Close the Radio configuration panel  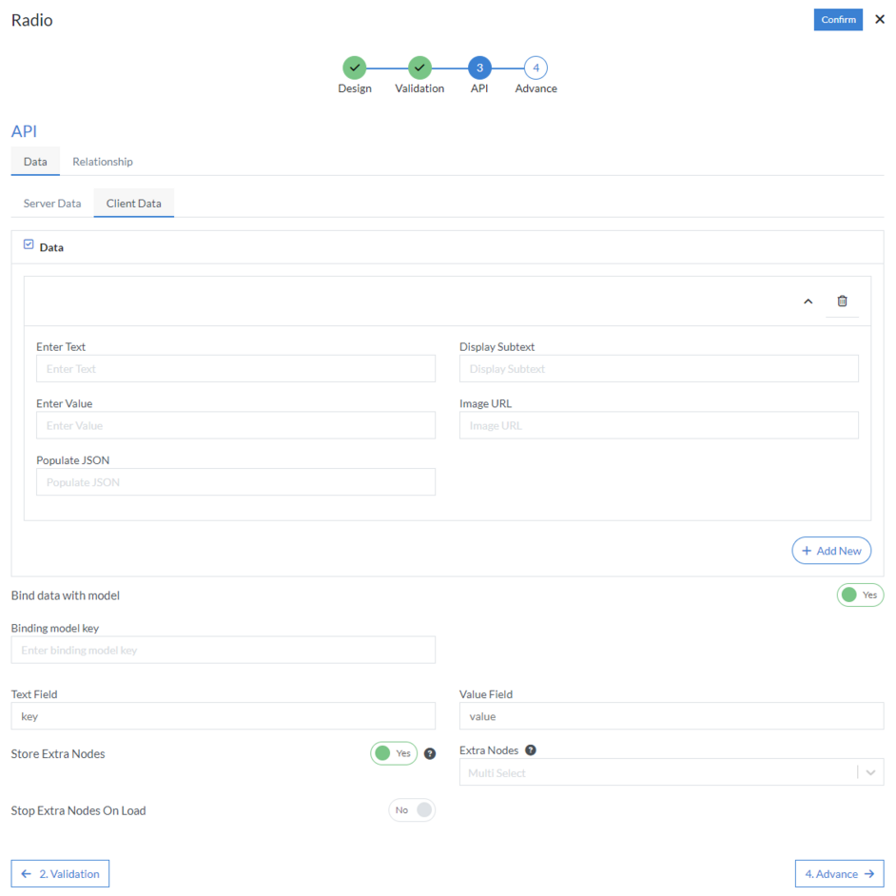pos(879,19)
